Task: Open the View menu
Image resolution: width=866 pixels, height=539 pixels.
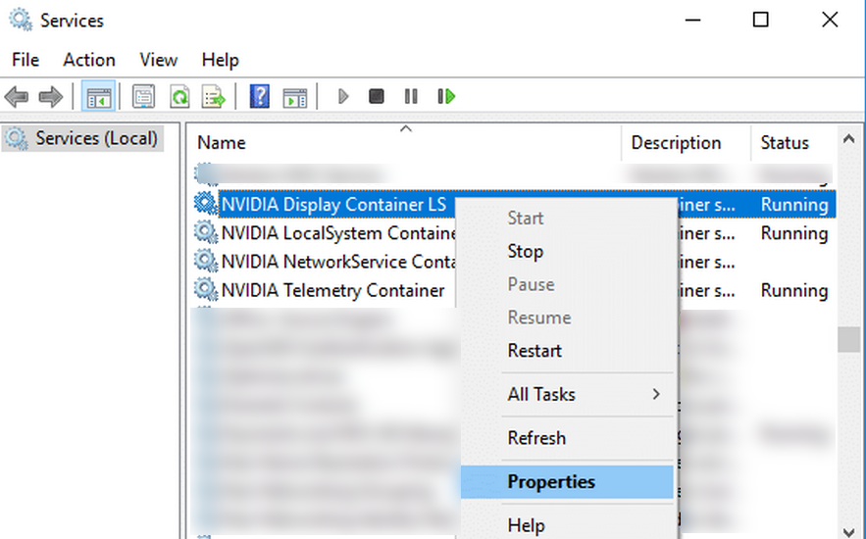Action: (x=159, y=60)
